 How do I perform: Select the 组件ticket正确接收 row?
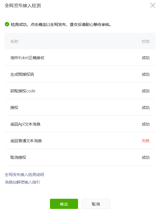tap(80, 58)
